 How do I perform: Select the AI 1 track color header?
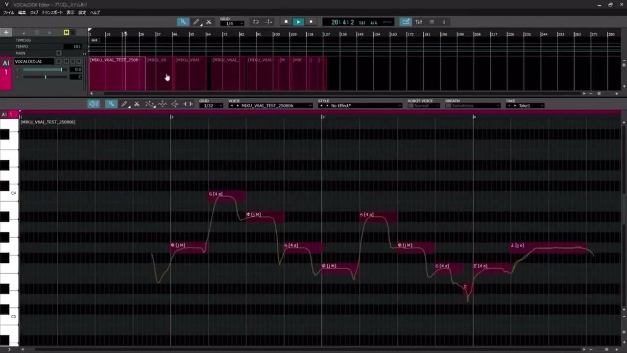coord(6,74)
